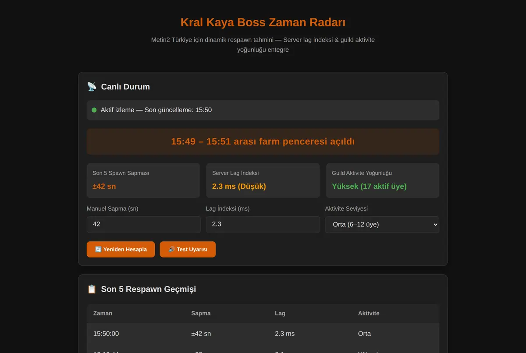Click the green active monitoring status dot

94,110
